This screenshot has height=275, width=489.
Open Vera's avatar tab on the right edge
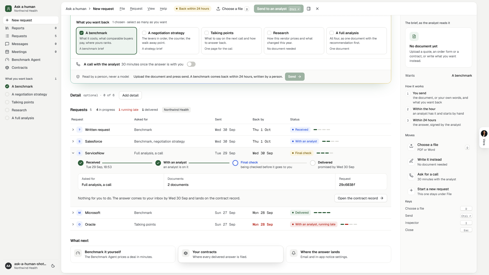(x=484, y=137)
